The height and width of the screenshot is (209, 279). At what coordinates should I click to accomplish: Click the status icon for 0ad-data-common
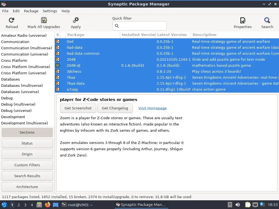click(x=57, y=53)
